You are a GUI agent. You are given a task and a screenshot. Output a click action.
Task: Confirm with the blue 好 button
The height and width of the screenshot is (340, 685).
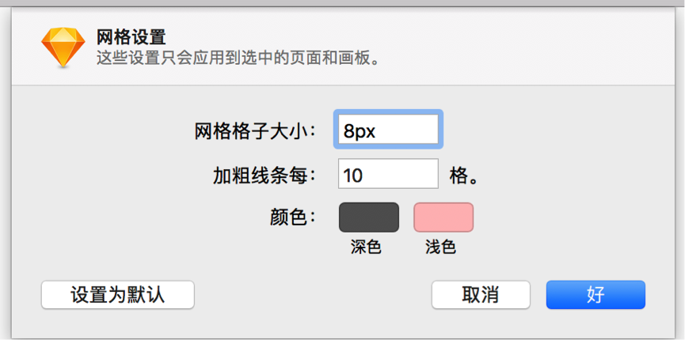click(596, 295)
